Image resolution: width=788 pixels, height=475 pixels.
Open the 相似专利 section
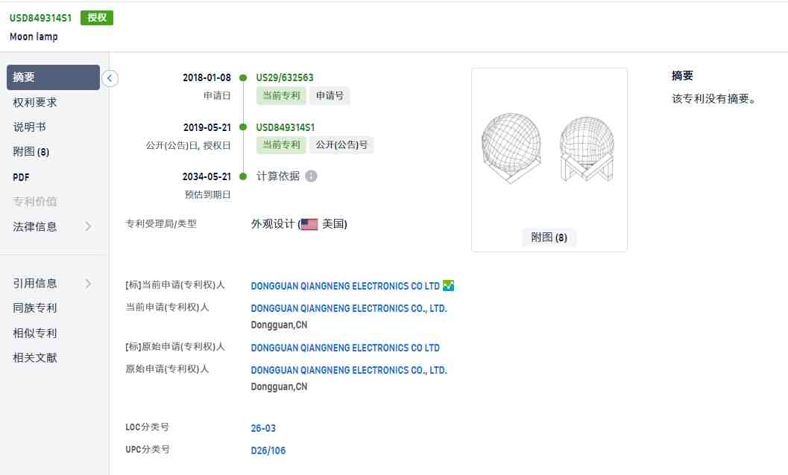point(35,333)
